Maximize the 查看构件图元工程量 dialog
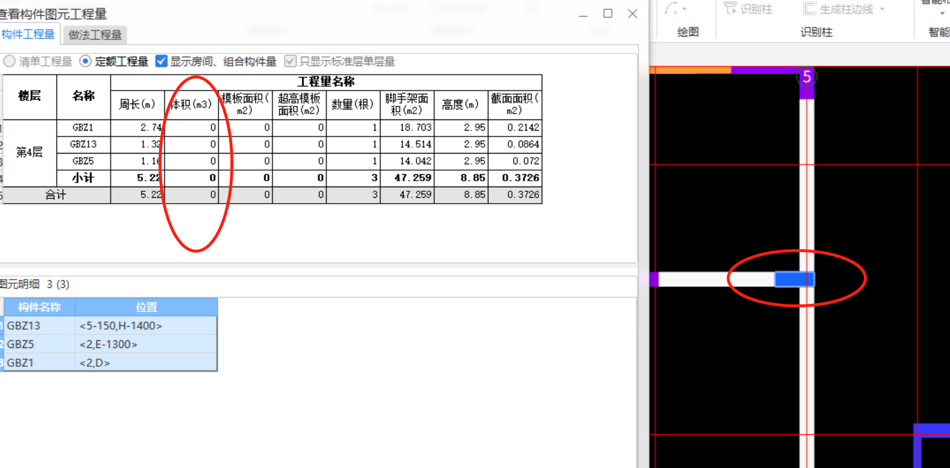 tap(608, 14)
